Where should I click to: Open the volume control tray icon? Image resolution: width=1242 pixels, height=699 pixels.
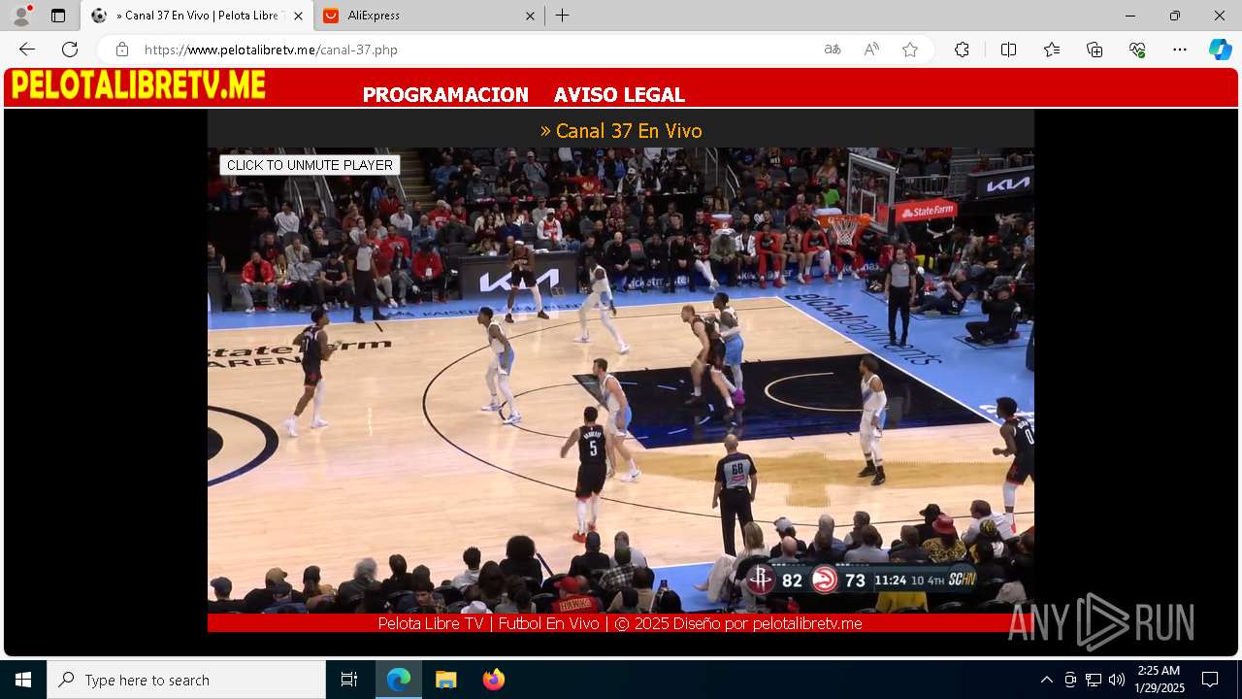tap(1117, 680)
